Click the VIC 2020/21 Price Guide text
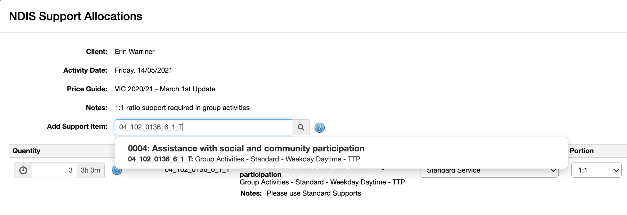 pos(165,89)
